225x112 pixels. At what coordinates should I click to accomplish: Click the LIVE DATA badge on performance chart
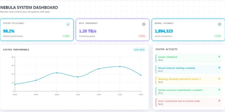139,50
